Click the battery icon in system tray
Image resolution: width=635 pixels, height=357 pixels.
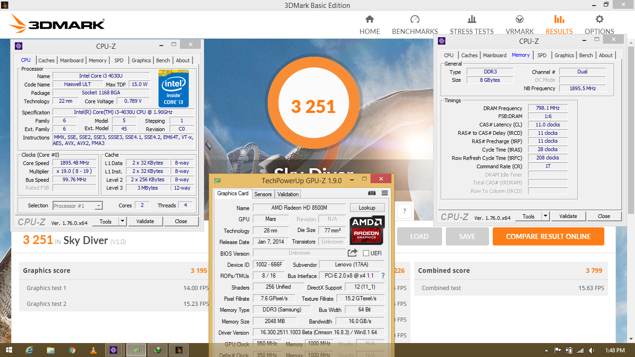coord(569,350)
